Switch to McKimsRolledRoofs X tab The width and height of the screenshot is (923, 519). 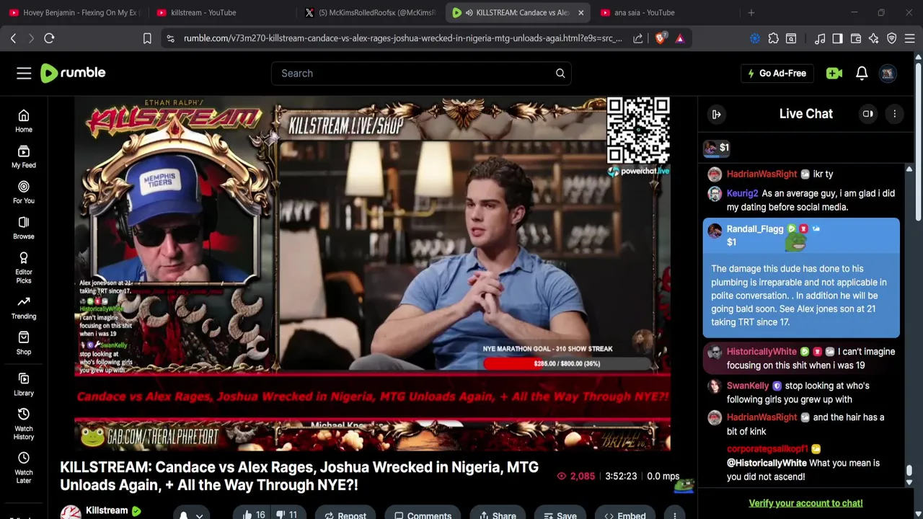371,12
